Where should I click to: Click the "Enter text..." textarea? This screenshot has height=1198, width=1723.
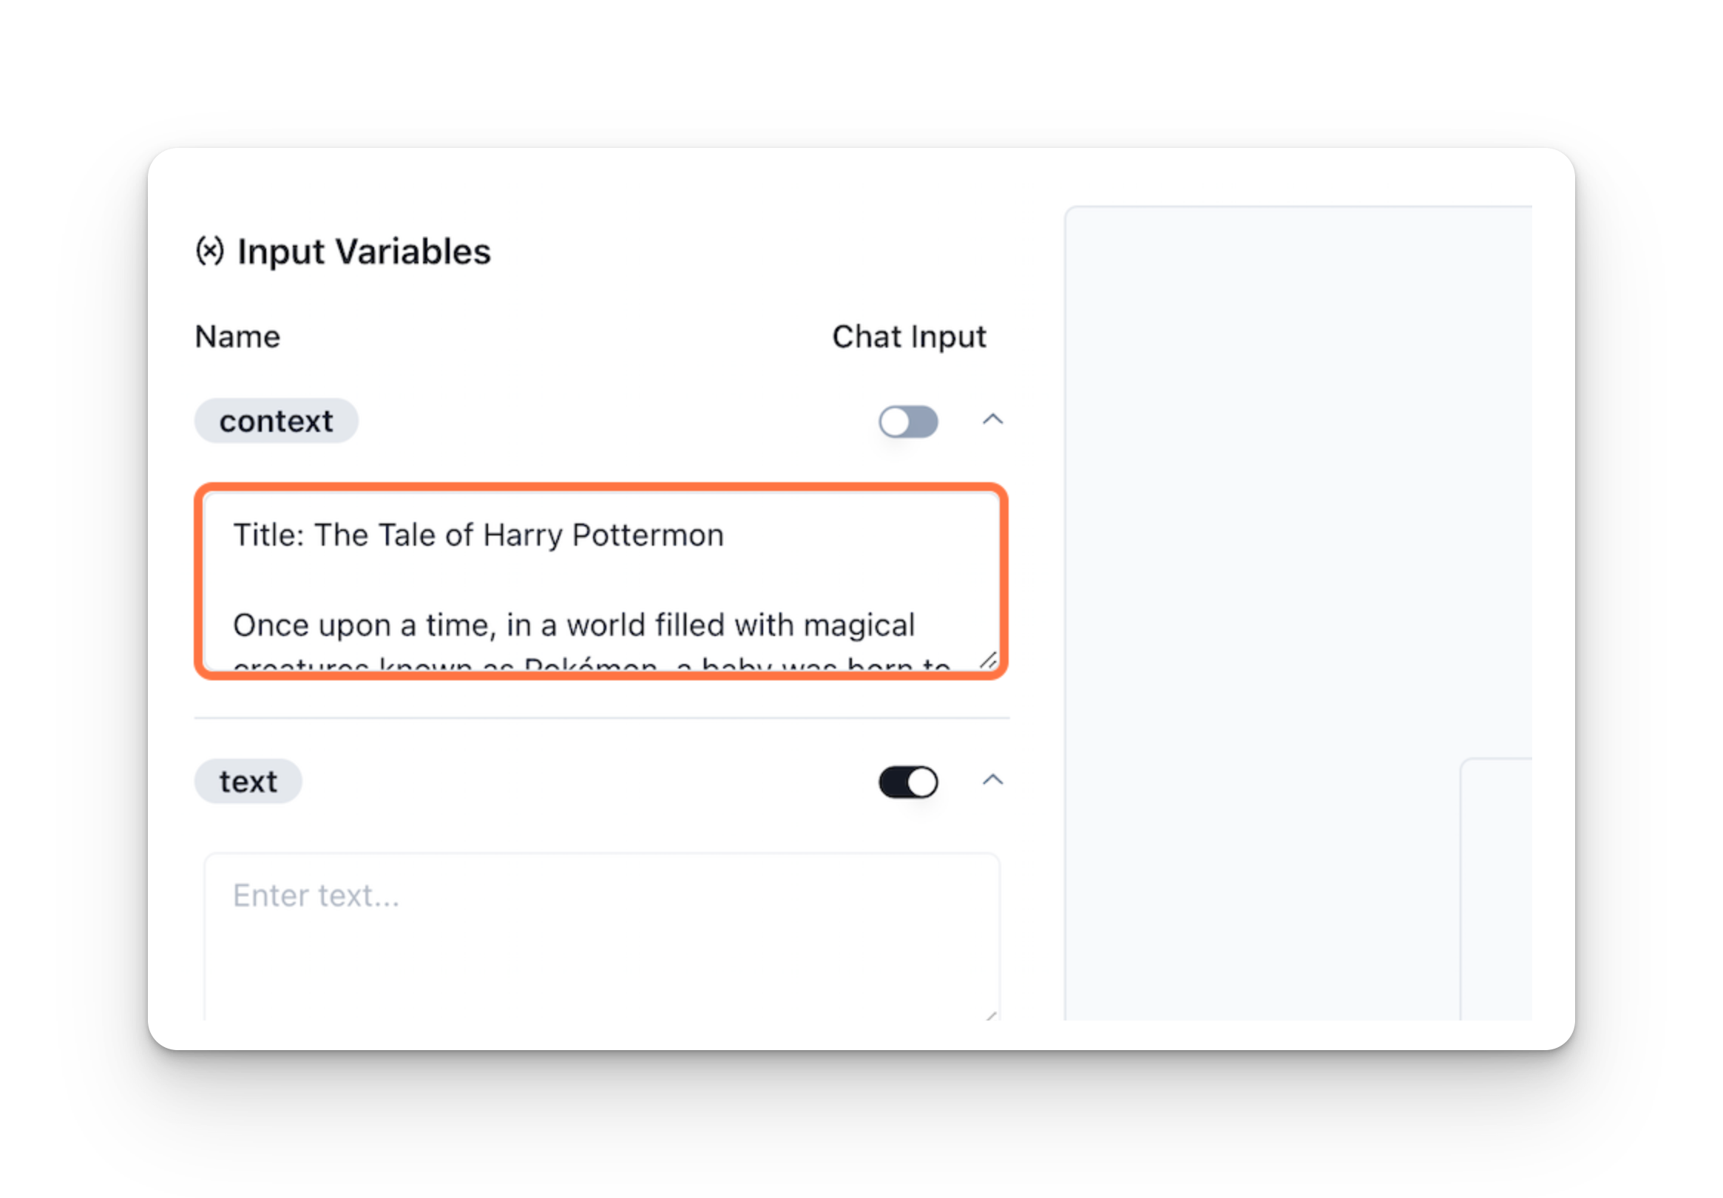pyautogui.click(x=601, y=937)
